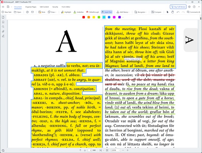This screenshot has width=202, height=153.
Task: Open the zoom level combo box
Action: click(116, 150)
